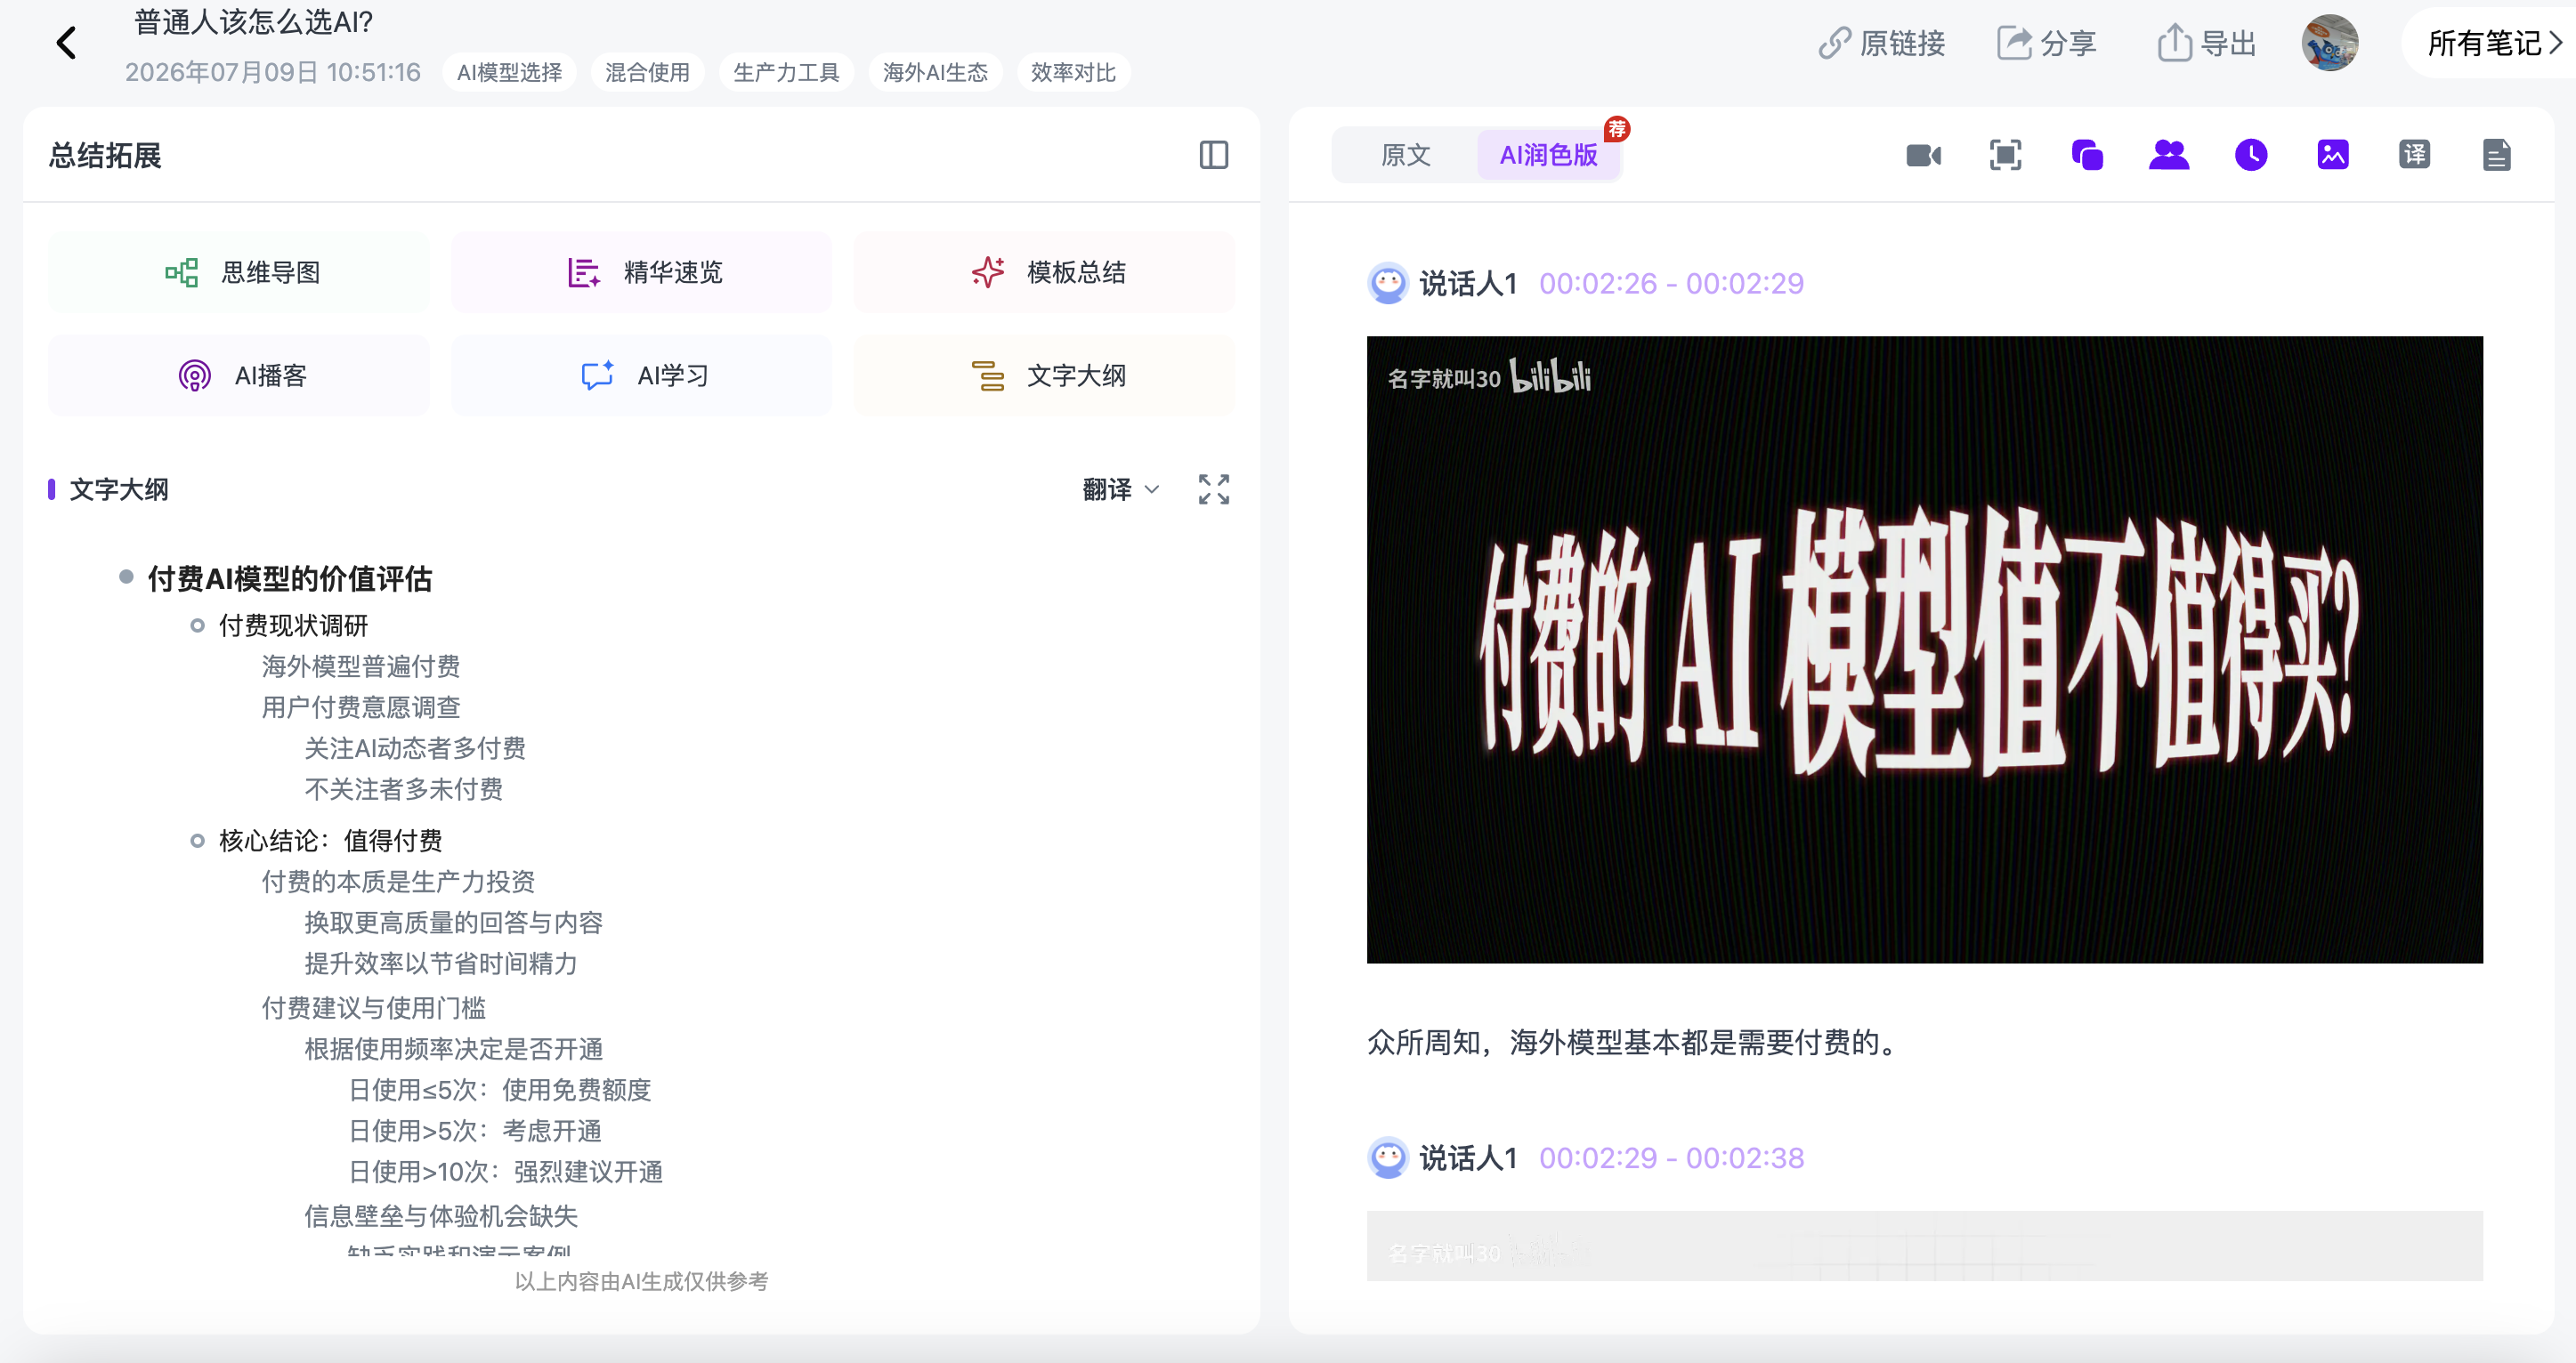Go back with the left arrow icon
The image size is (2576, 1363).
[x=66, y=43]
